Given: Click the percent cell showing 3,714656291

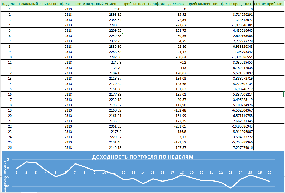Looking at the screenshot, I should pos(220,14).
